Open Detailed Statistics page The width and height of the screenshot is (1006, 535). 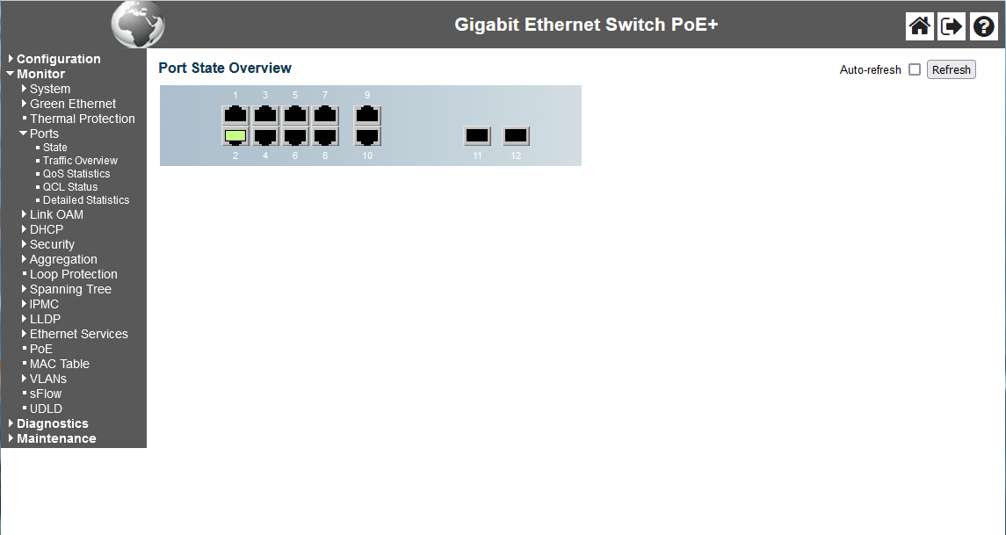(x=86, y=200)
